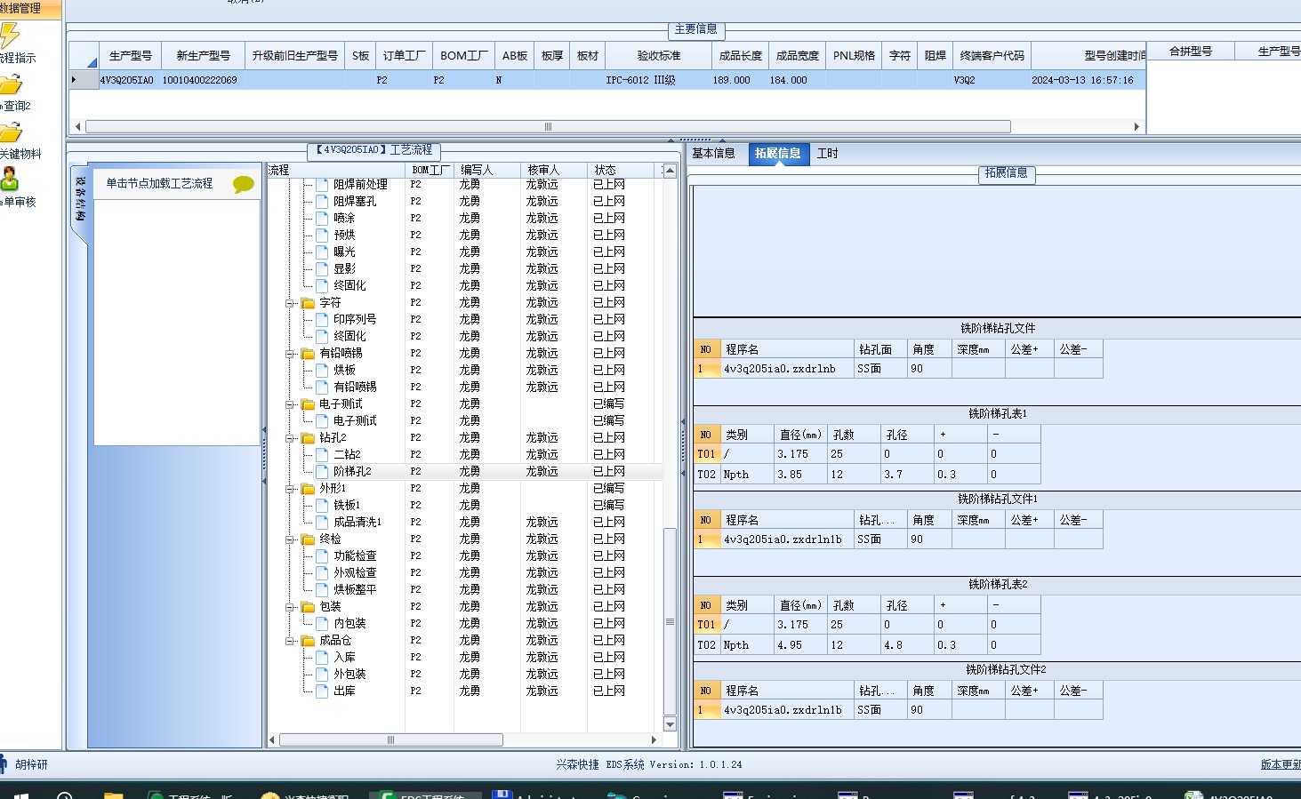The image size is (1301, 799).
Task: Sort by the 生产型号 column header
Action: point(131,56)
